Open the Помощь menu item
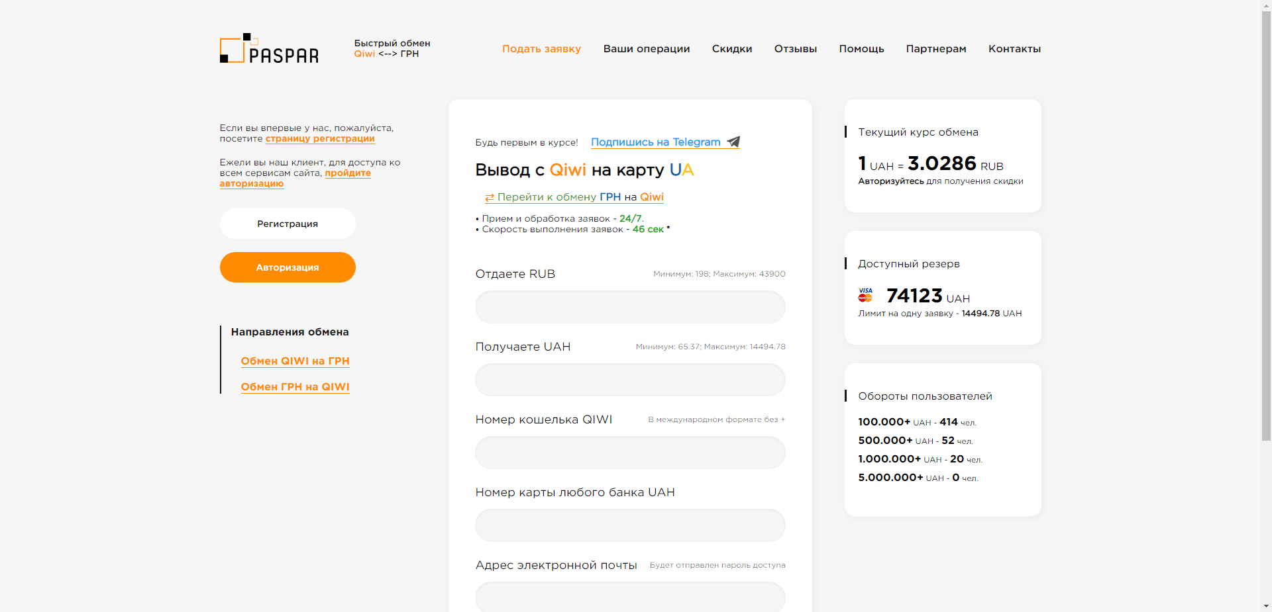1272x612 pixels. click(x=861, y=49)
